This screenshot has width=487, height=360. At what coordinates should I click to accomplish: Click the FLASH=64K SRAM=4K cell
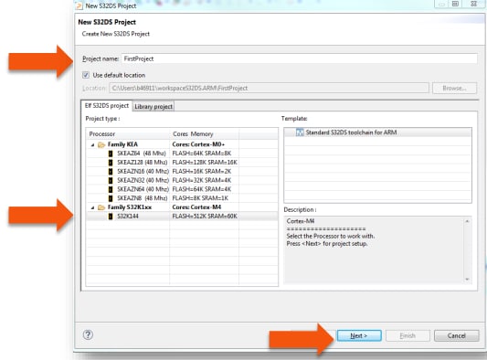coord(202,189)
